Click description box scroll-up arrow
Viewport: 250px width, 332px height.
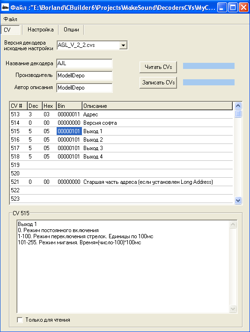click(x=233, y=225)
